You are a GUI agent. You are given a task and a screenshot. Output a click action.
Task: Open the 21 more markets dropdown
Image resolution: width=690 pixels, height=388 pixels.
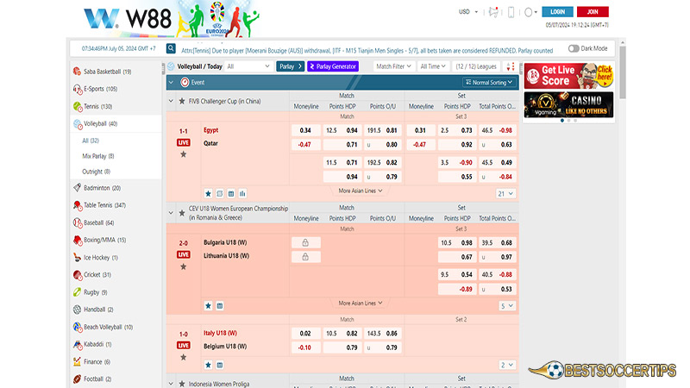click(x=505, y=193)
